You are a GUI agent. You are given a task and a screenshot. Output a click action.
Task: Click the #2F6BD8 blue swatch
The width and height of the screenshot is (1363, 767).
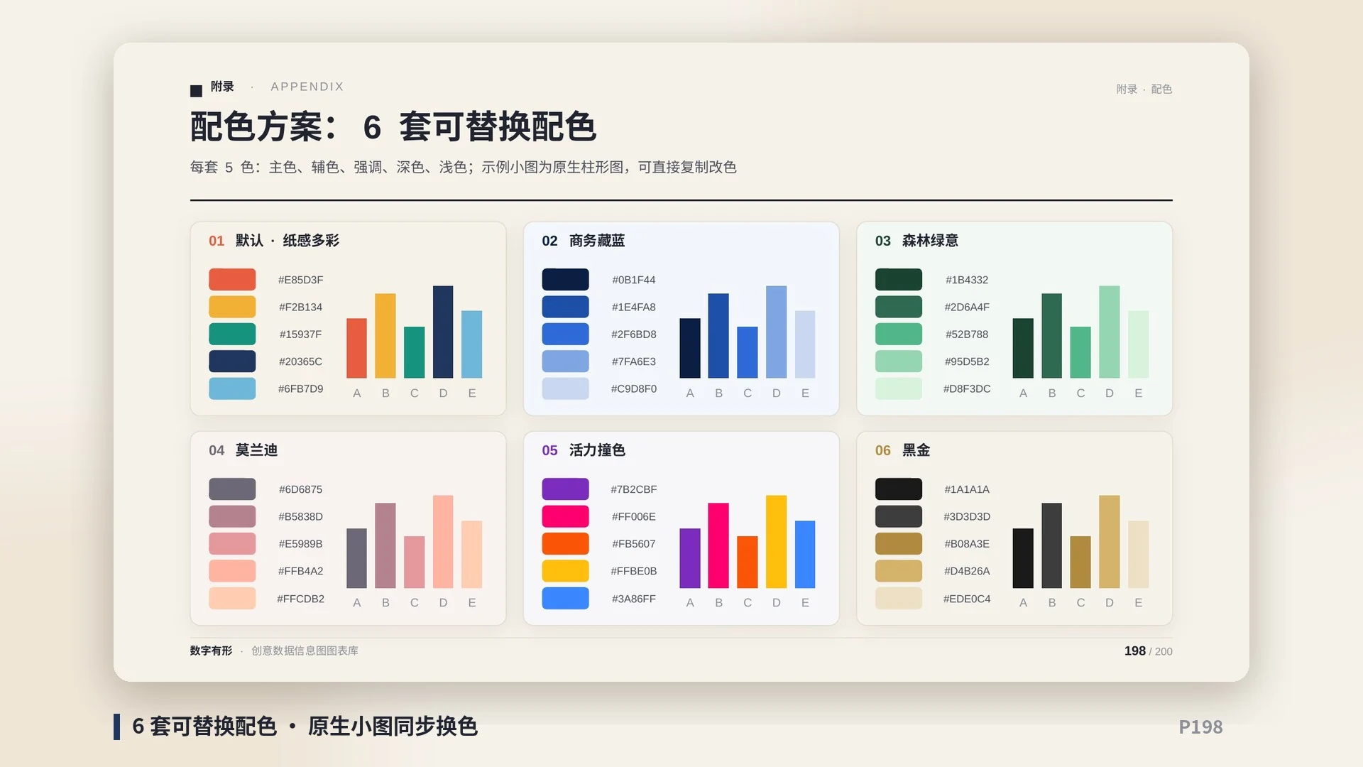565,334
